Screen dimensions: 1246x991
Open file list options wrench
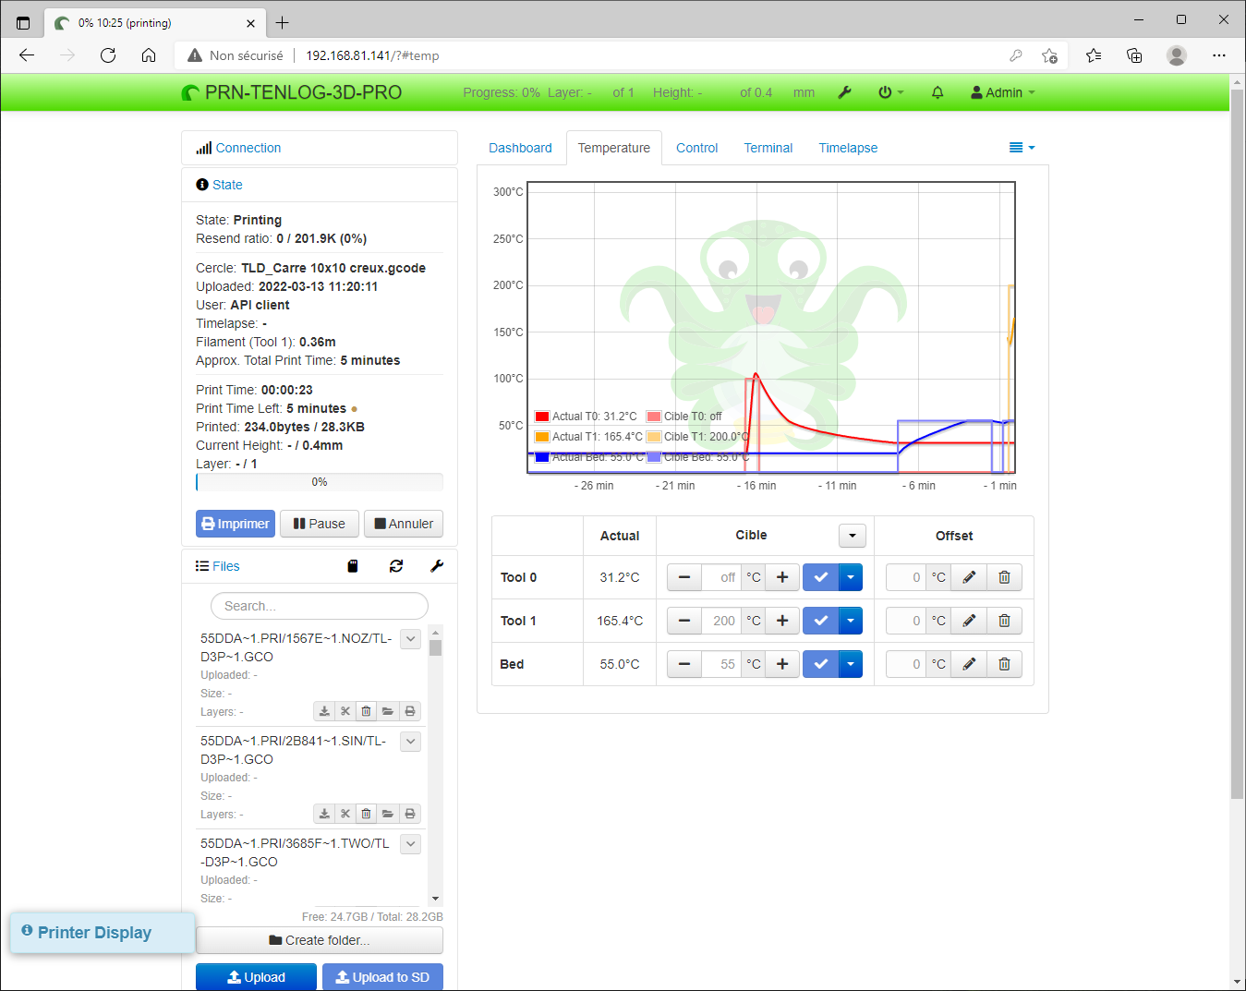pyautogui.click(x=437, y=566)
